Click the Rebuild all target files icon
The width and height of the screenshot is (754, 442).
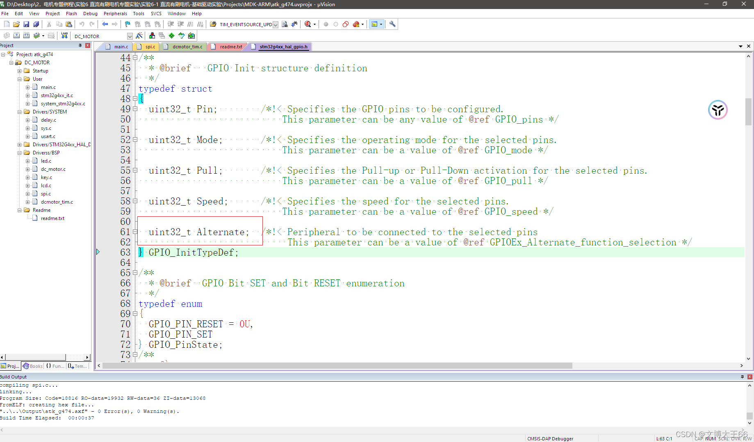(27, 36)
